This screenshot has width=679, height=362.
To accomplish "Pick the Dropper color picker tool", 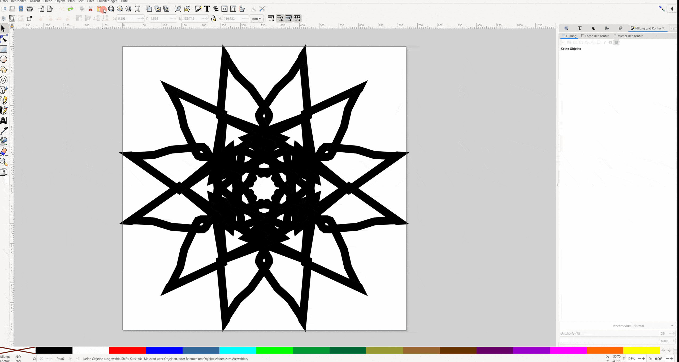I will coord(4,131).
